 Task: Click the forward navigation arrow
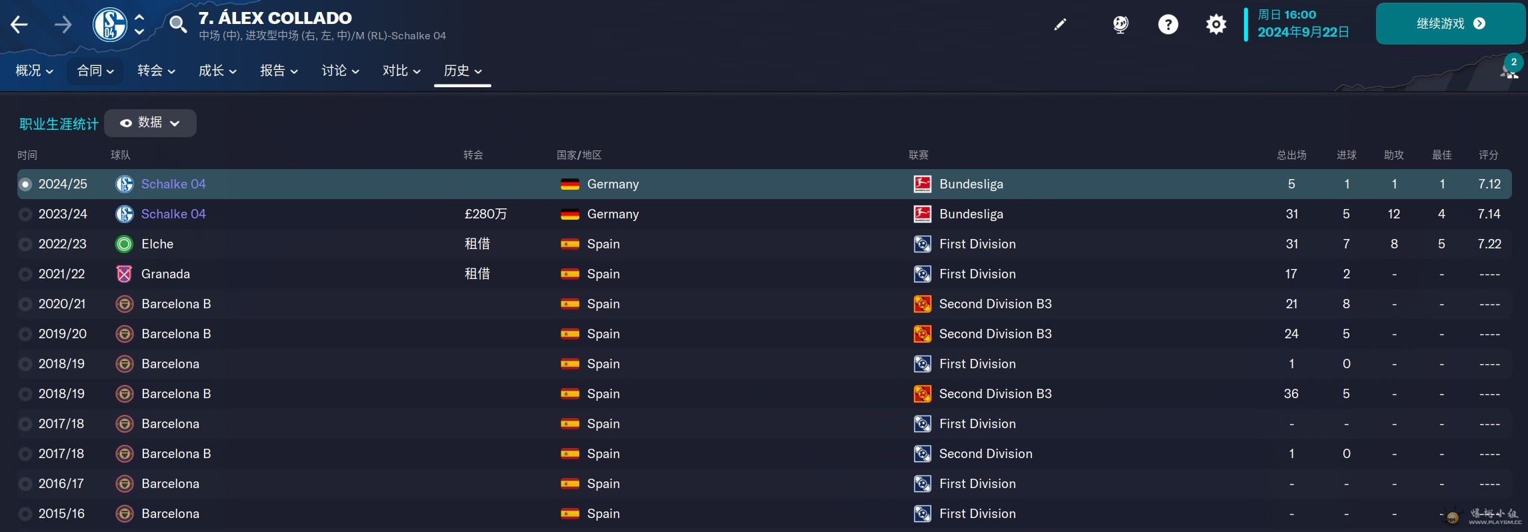(x=63, y=25)
